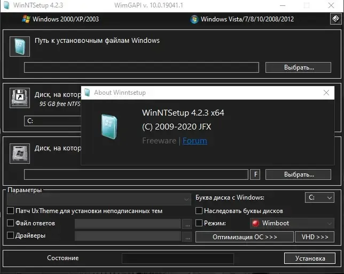This screenshot has width=344, height=274.
Task: Click Выбрать for installation drive
Action: pos(298,174)
